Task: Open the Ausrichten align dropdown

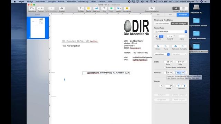Action: 162,54
